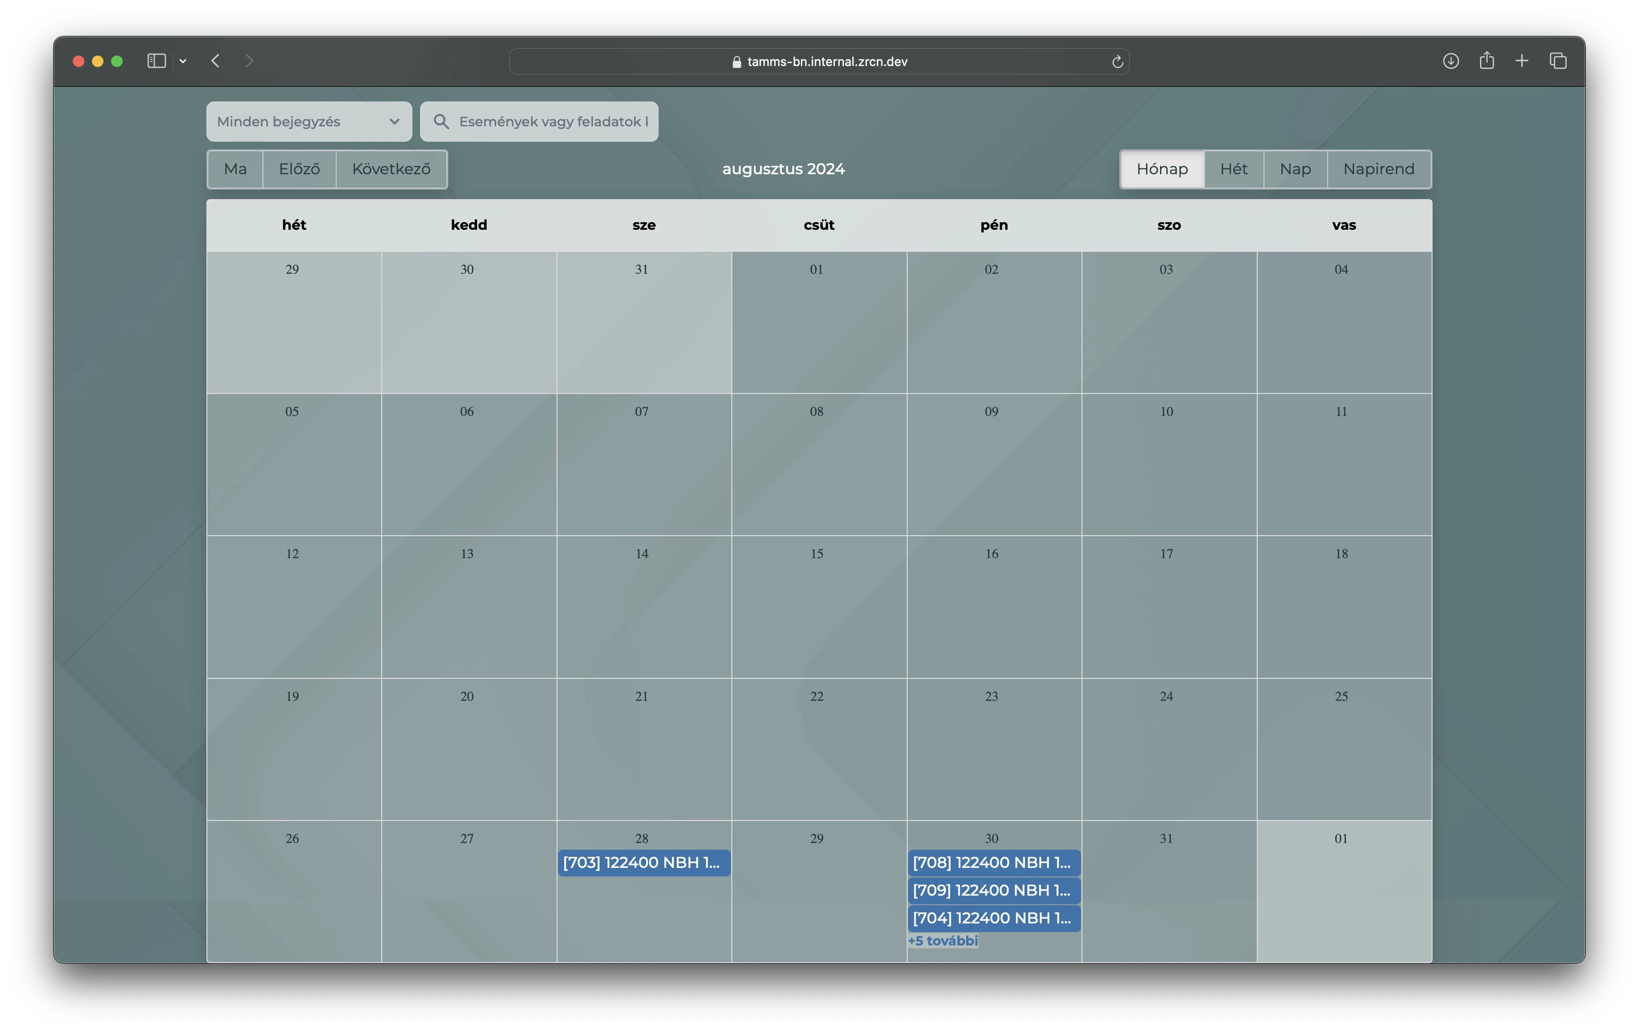The height and width of the screenshot is (1034, 1639).
Task: Click the sze column header
Action: (644, 225)
